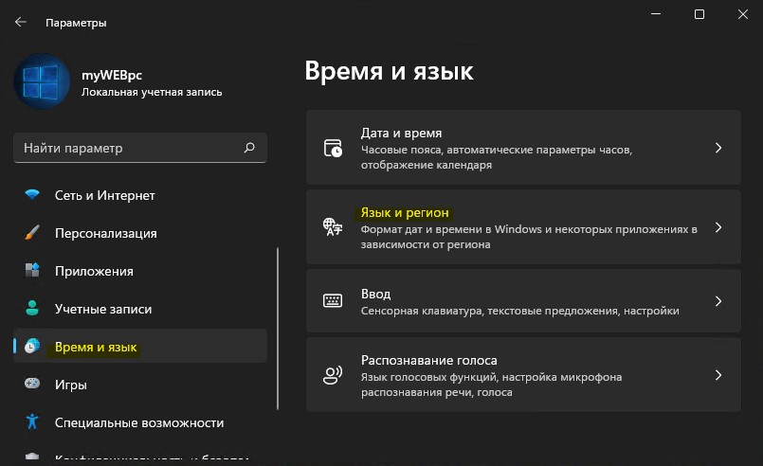Click the paintbrush Персонализация icon
Image resolution: width=763 pixels, height=466 pixels.
click(32, 232)
